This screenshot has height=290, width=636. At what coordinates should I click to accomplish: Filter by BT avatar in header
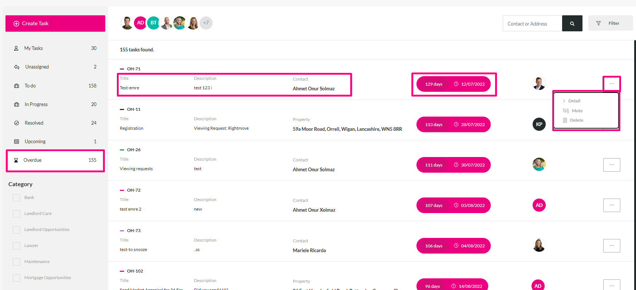(x=153, y=23)
